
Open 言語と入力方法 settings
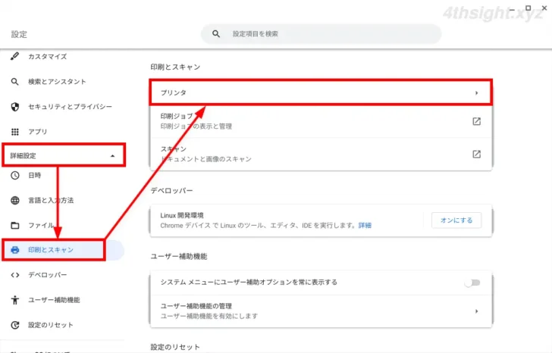pos(51,201)
